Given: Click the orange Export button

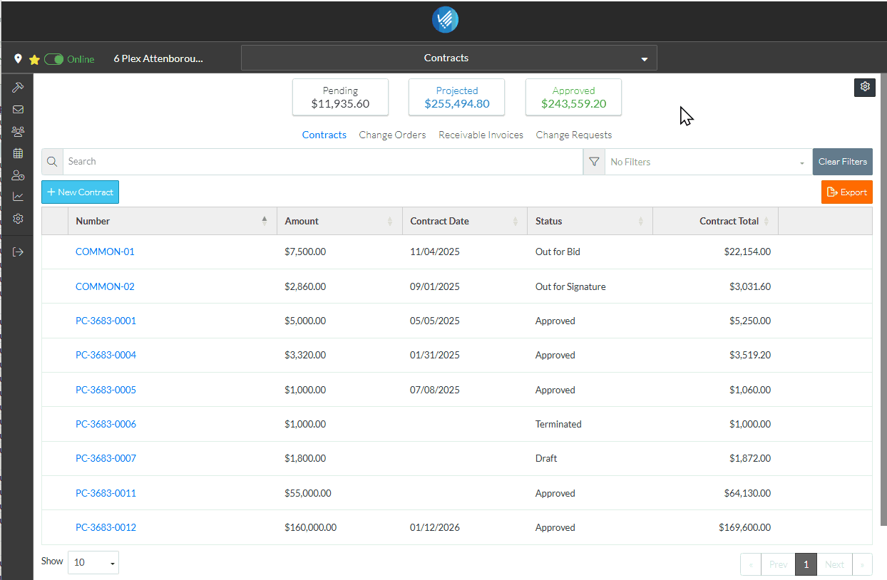Looking at the screenshot, I should 846,192.
